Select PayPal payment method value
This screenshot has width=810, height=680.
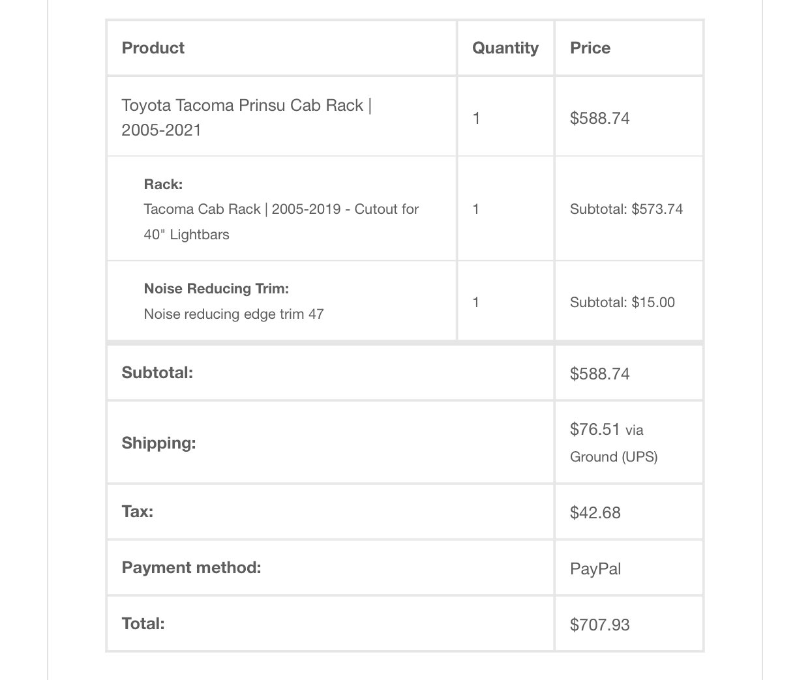595,569
